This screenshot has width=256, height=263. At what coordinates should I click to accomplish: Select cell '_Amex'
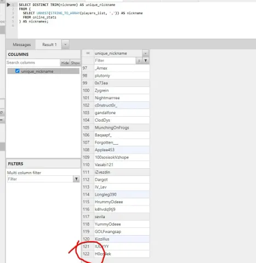coord(122,68)
